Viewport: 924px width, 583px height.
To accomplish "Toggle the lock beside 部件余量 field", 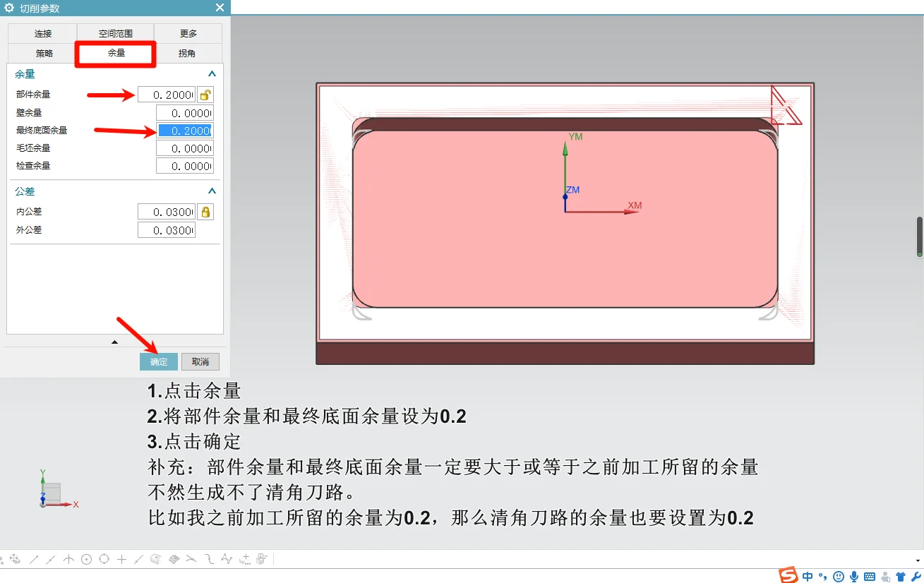I will click(205, 94).
